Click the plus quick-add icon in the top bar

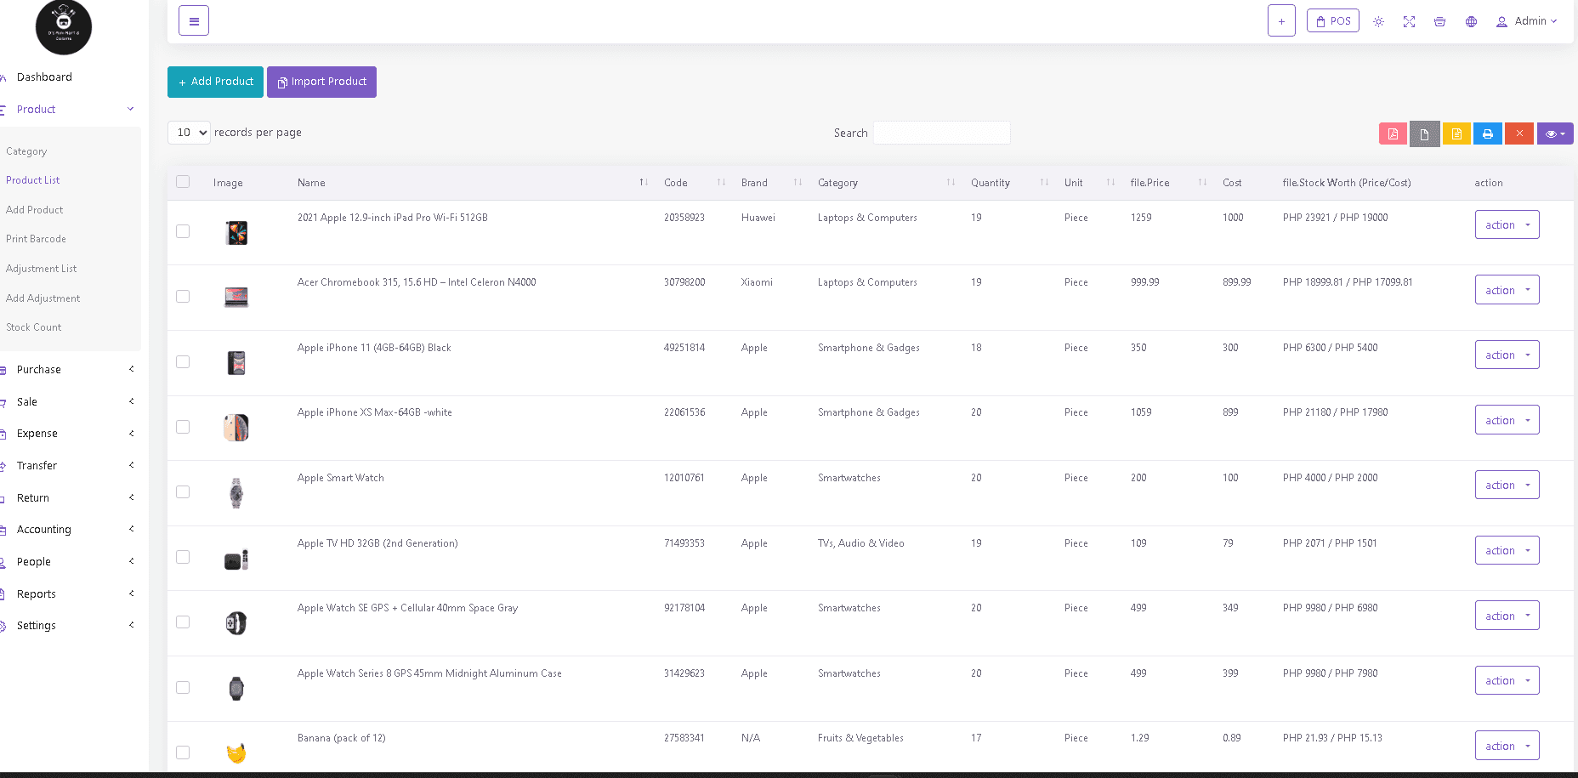pyautogui.click(x=1281, y=21)
